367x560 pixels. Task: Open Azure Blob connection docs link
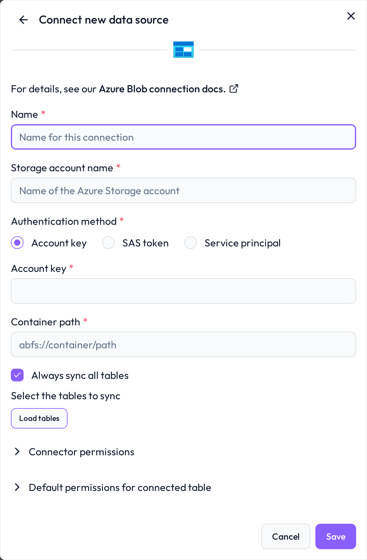coord(162,89)
